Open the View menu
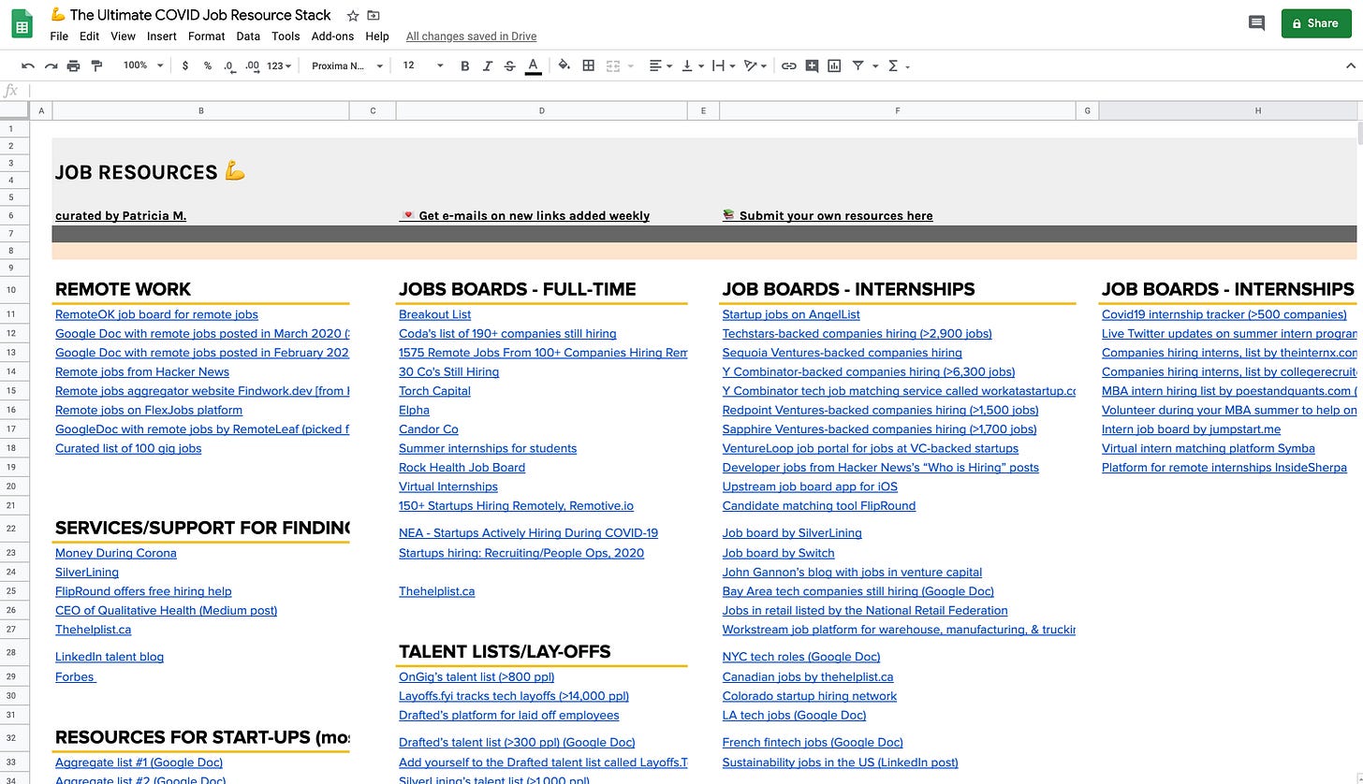 [123, 36]
